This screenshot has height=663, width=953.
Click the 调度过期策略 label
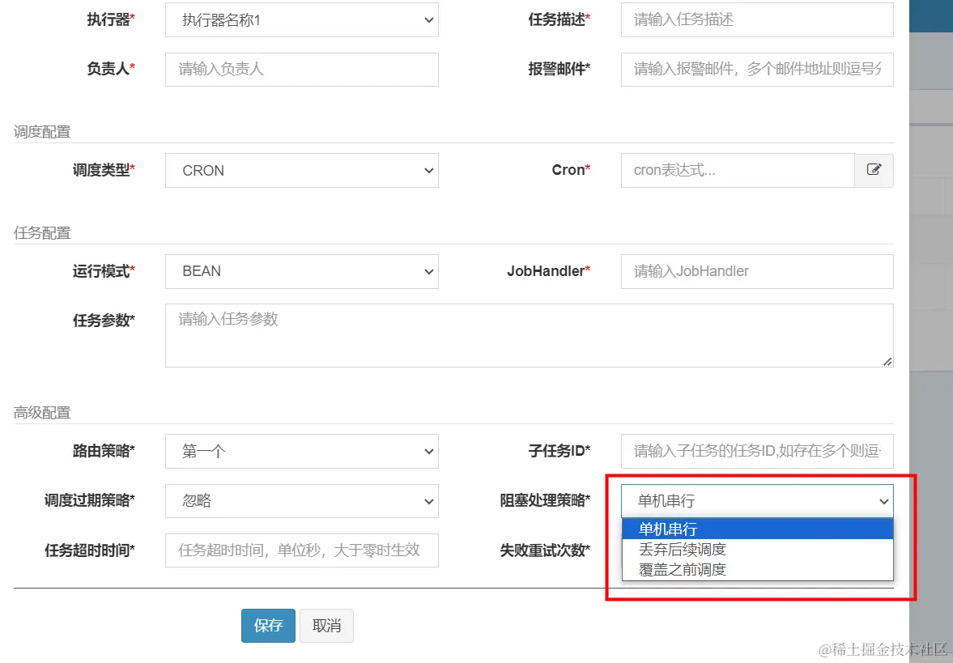pyautogui.click(x=89, y=500)
